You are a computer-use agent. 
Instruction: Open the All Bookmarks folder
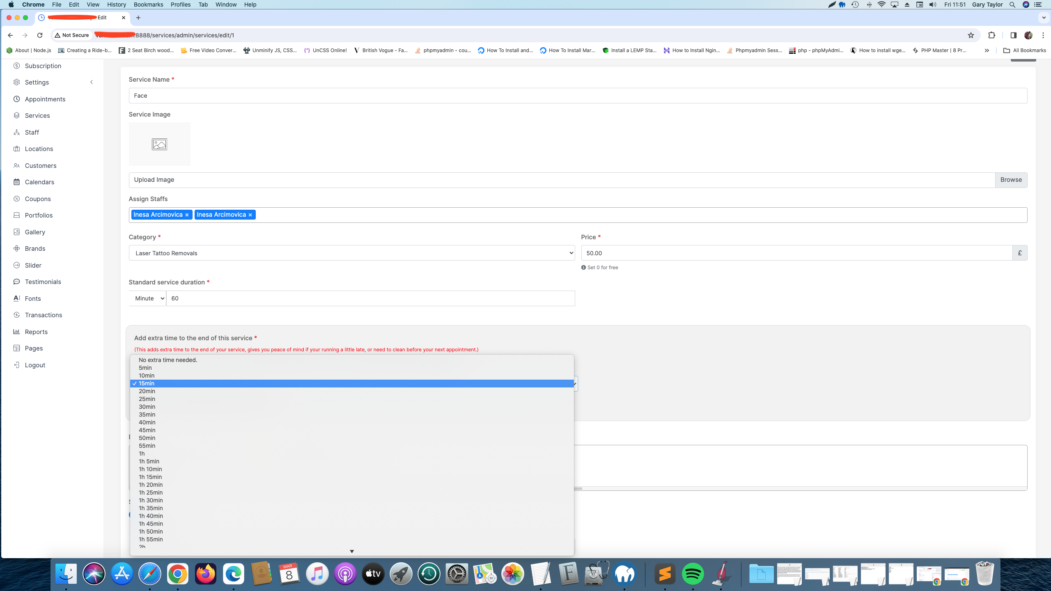[1024, 50]
